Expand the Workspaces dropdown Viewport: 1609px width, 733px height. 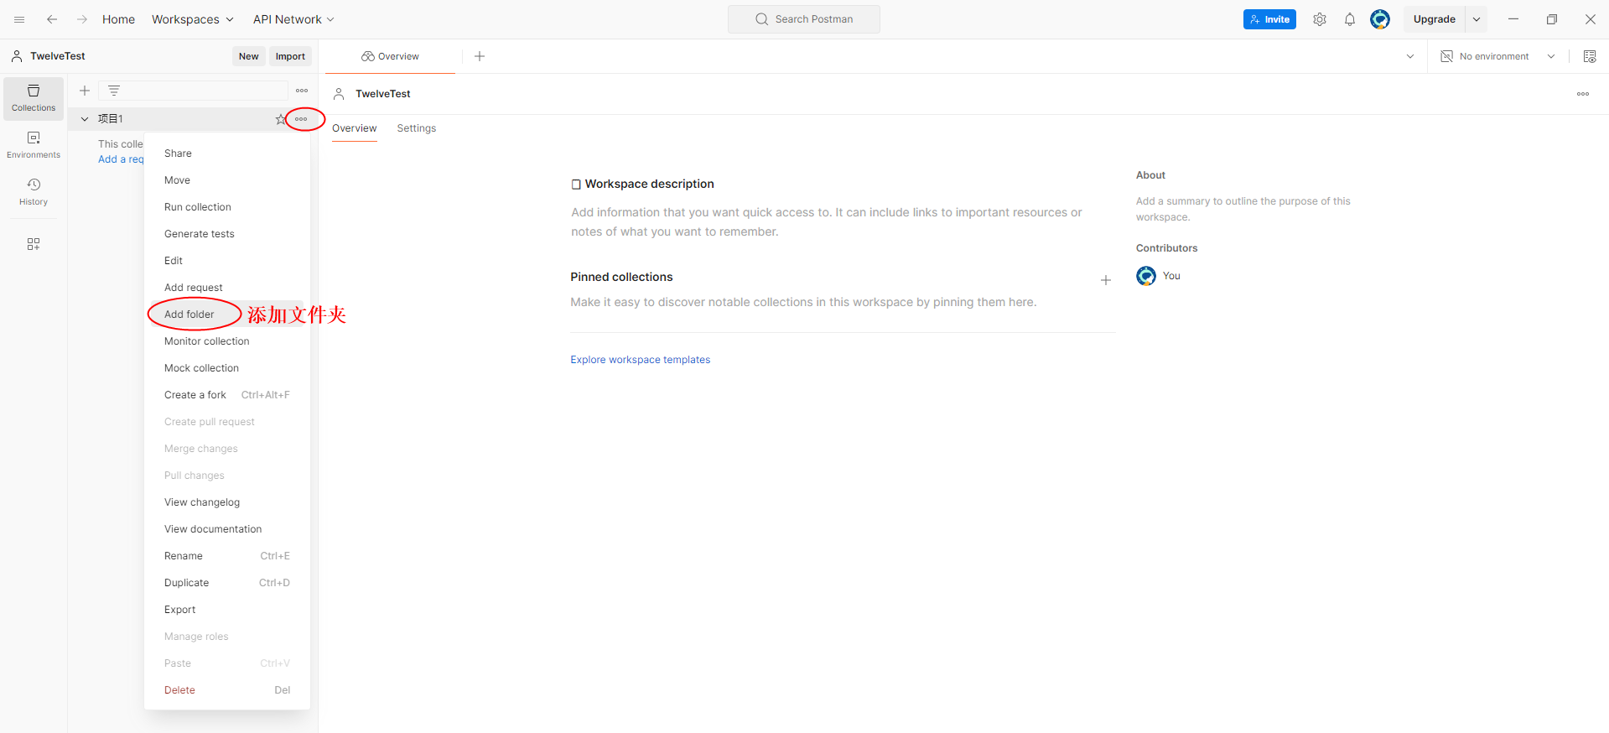point(192,19)
